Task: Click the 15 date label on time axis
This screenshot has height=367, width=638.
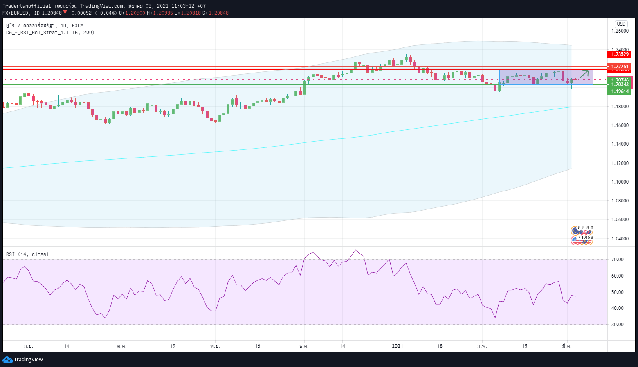Action: 525,346
